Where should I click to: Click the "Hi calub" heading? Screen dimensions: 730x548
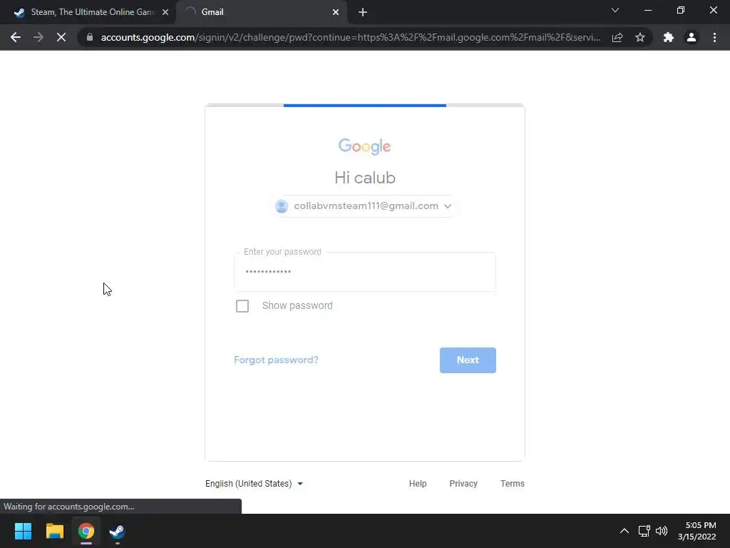[365, 178]
